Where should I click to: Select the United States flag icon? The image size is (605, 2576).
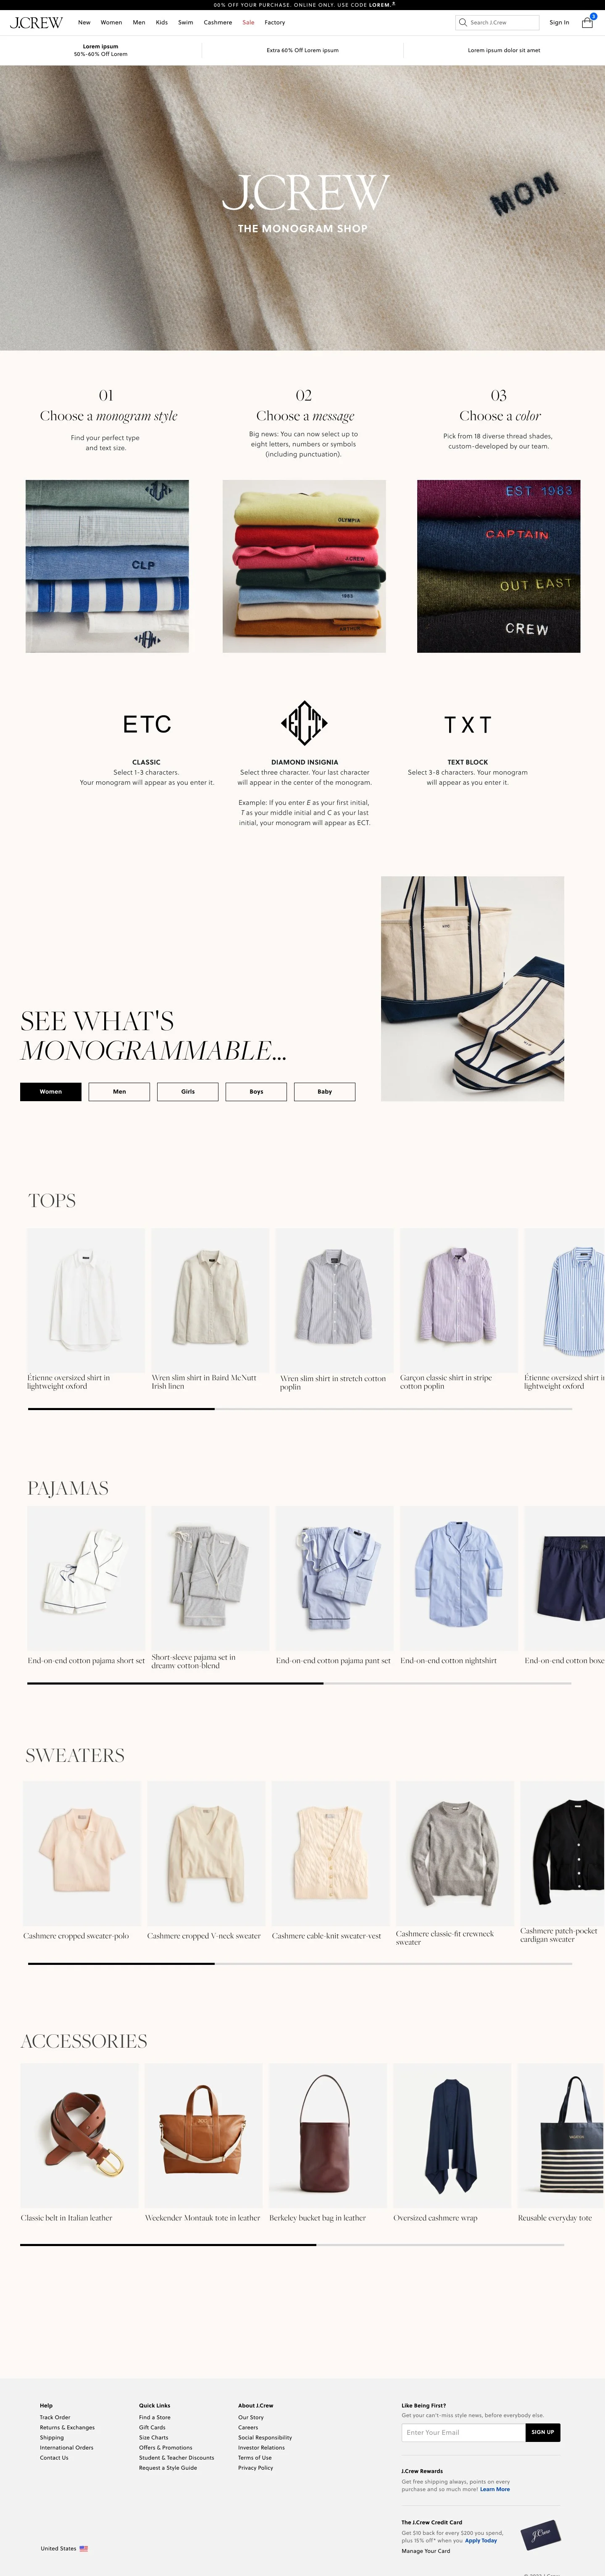tap(84, 2548)
